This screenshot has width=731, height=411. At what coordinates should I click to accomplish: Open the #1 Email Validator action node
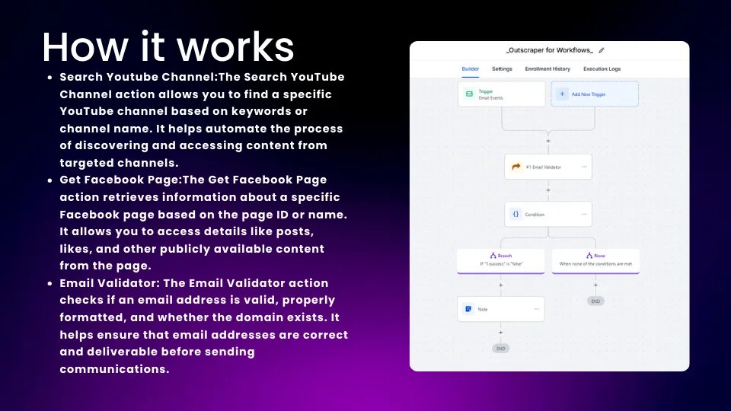pyautogui.click(x=548, y=167)
